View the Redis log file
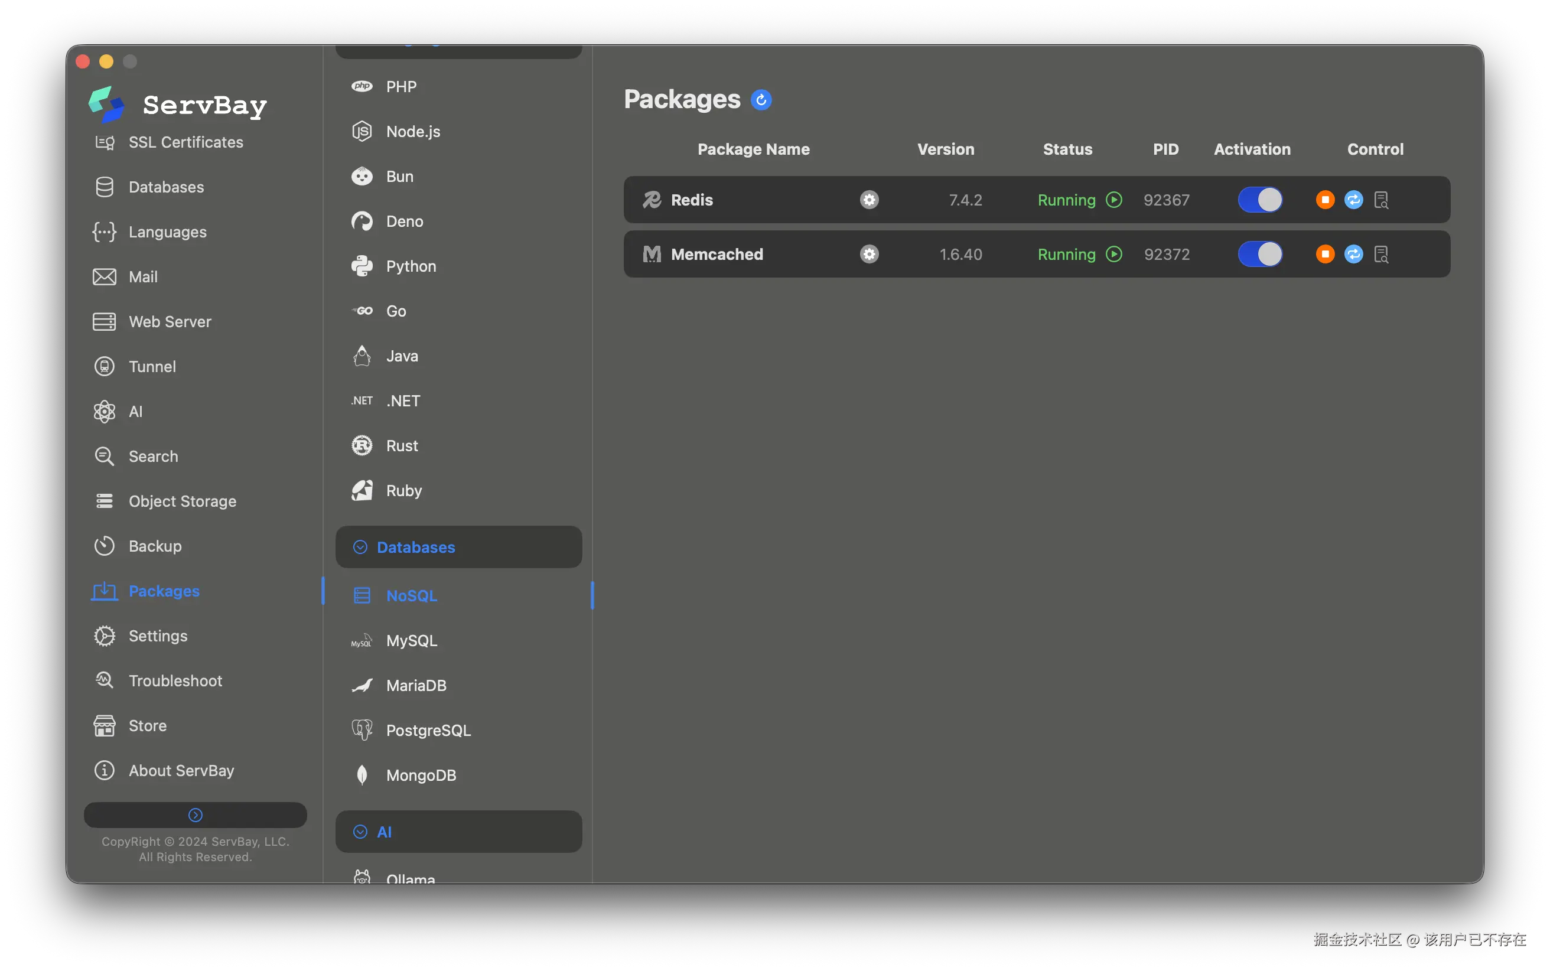The width and height of the screenshot is (1550, 971). pos(1381,200)
